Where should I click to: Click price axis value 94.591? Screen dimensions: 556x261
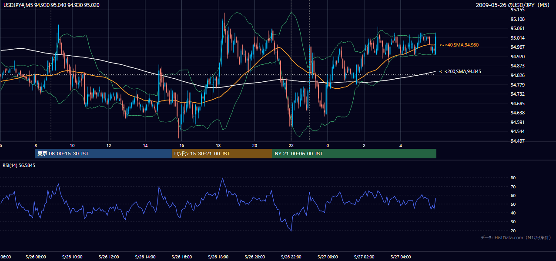click(518, 122)
